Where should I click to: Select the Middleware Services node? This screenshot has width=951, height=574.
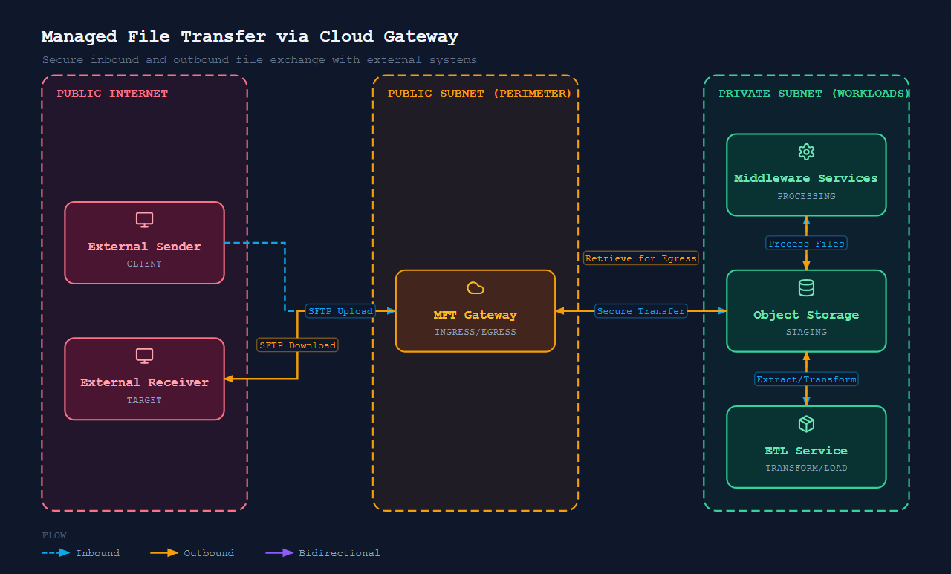point(806,175)
